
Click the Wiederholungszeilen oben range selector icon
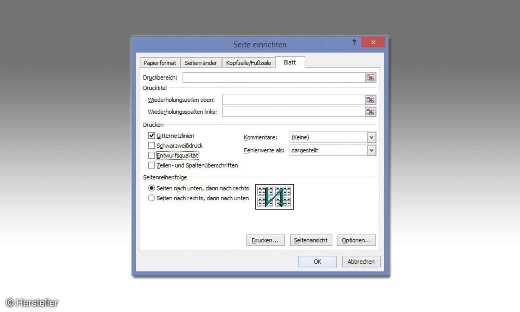370,100
